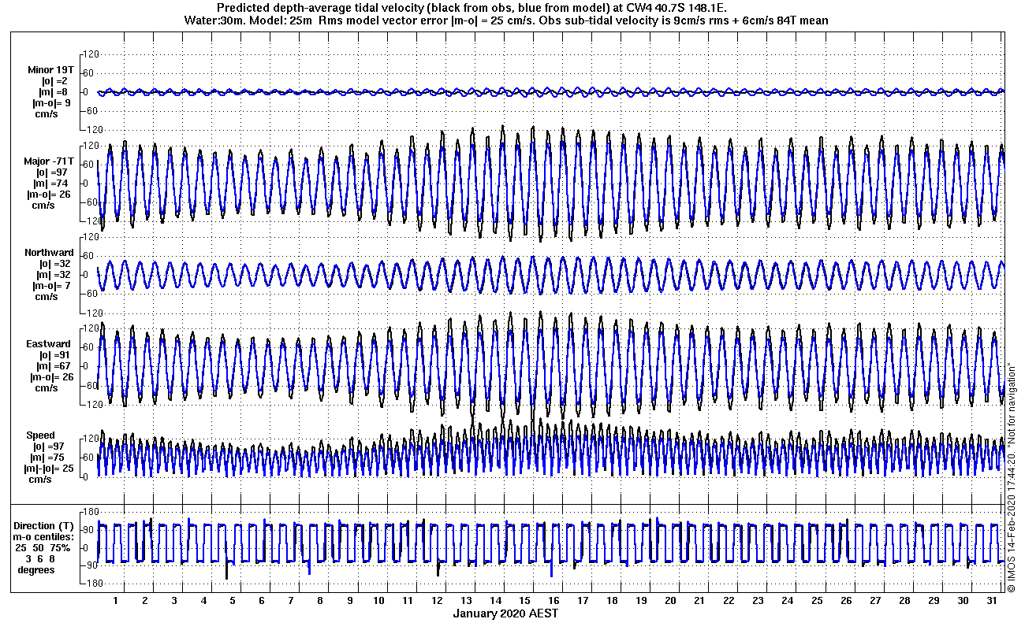Screen dimensions: 1025x630
Task: Click the 'Eastward' panel label
Action: (x=50, y=344)
